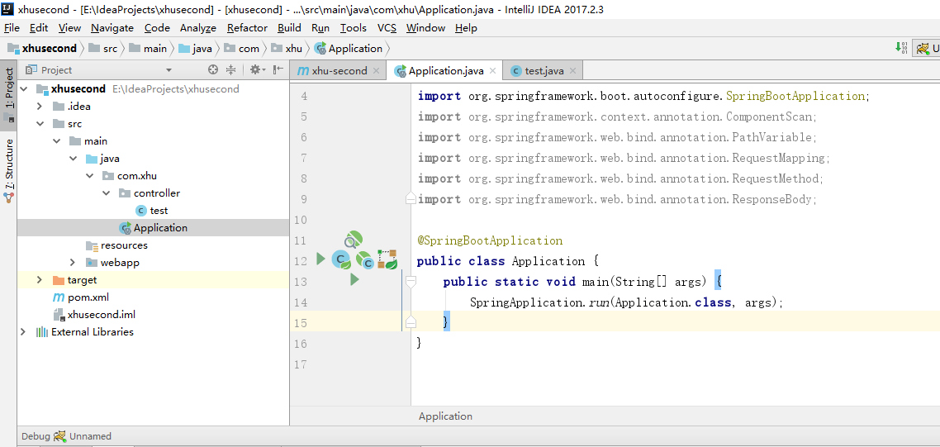The width and height of the screenshot is (940, 447).
Task: Open the Navigate menu
Action: point(112,28)
